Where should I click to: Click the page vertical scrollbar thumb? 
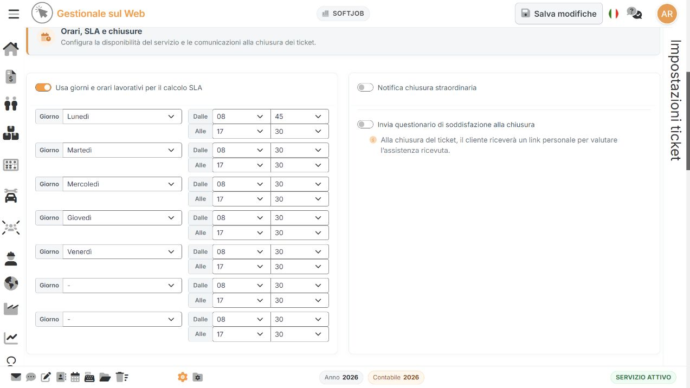[688, 120]
